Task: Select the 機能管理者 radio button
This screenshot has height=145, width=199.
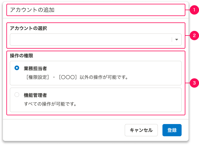Action: (17, 95)
